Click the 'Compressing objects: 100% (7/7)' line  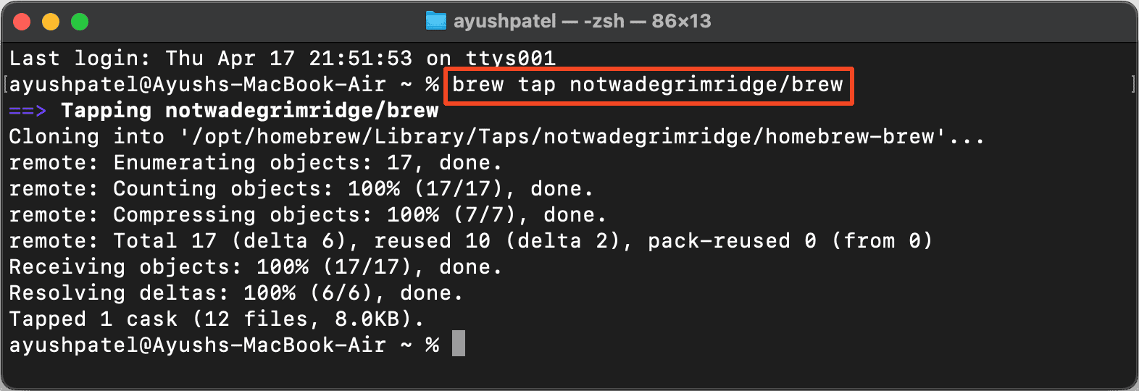tap(307, 215)
